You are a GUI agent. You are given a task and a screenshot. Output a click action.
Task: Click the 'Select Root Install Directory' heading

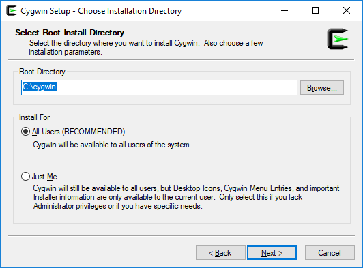click(x=70, y=33)
